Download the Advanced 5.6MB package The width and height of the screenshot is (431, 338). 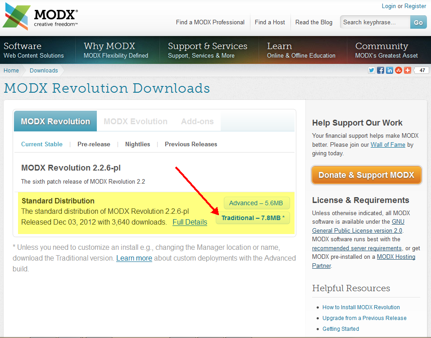coord(256,203)
